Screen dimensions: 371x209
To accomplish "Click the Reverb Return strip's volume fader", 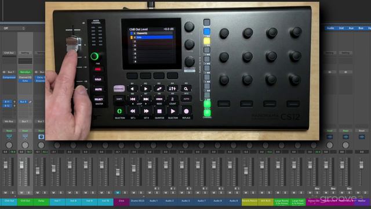I will [x=246, y=171].
